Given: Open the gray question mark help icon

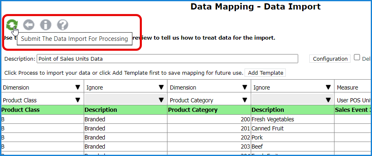Looking at the screenshot, I should coord(63,25).
